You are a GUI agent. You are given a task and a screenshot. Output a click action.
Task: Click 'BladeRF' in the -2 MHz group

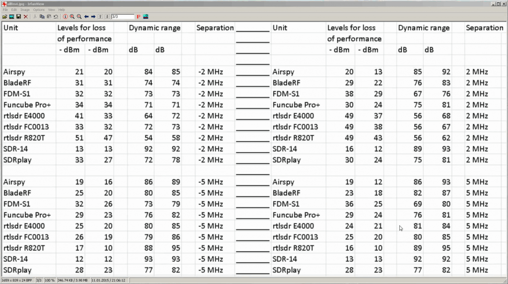click(x=17, y=83)
